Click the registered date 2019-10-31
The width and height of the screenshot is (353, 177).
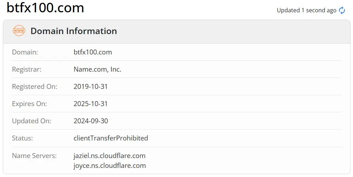click(x=91, y=87)
